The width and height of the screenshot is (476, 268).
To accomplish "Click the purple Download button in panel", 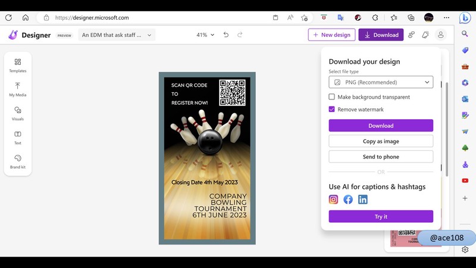I will (x=381, y=126).
